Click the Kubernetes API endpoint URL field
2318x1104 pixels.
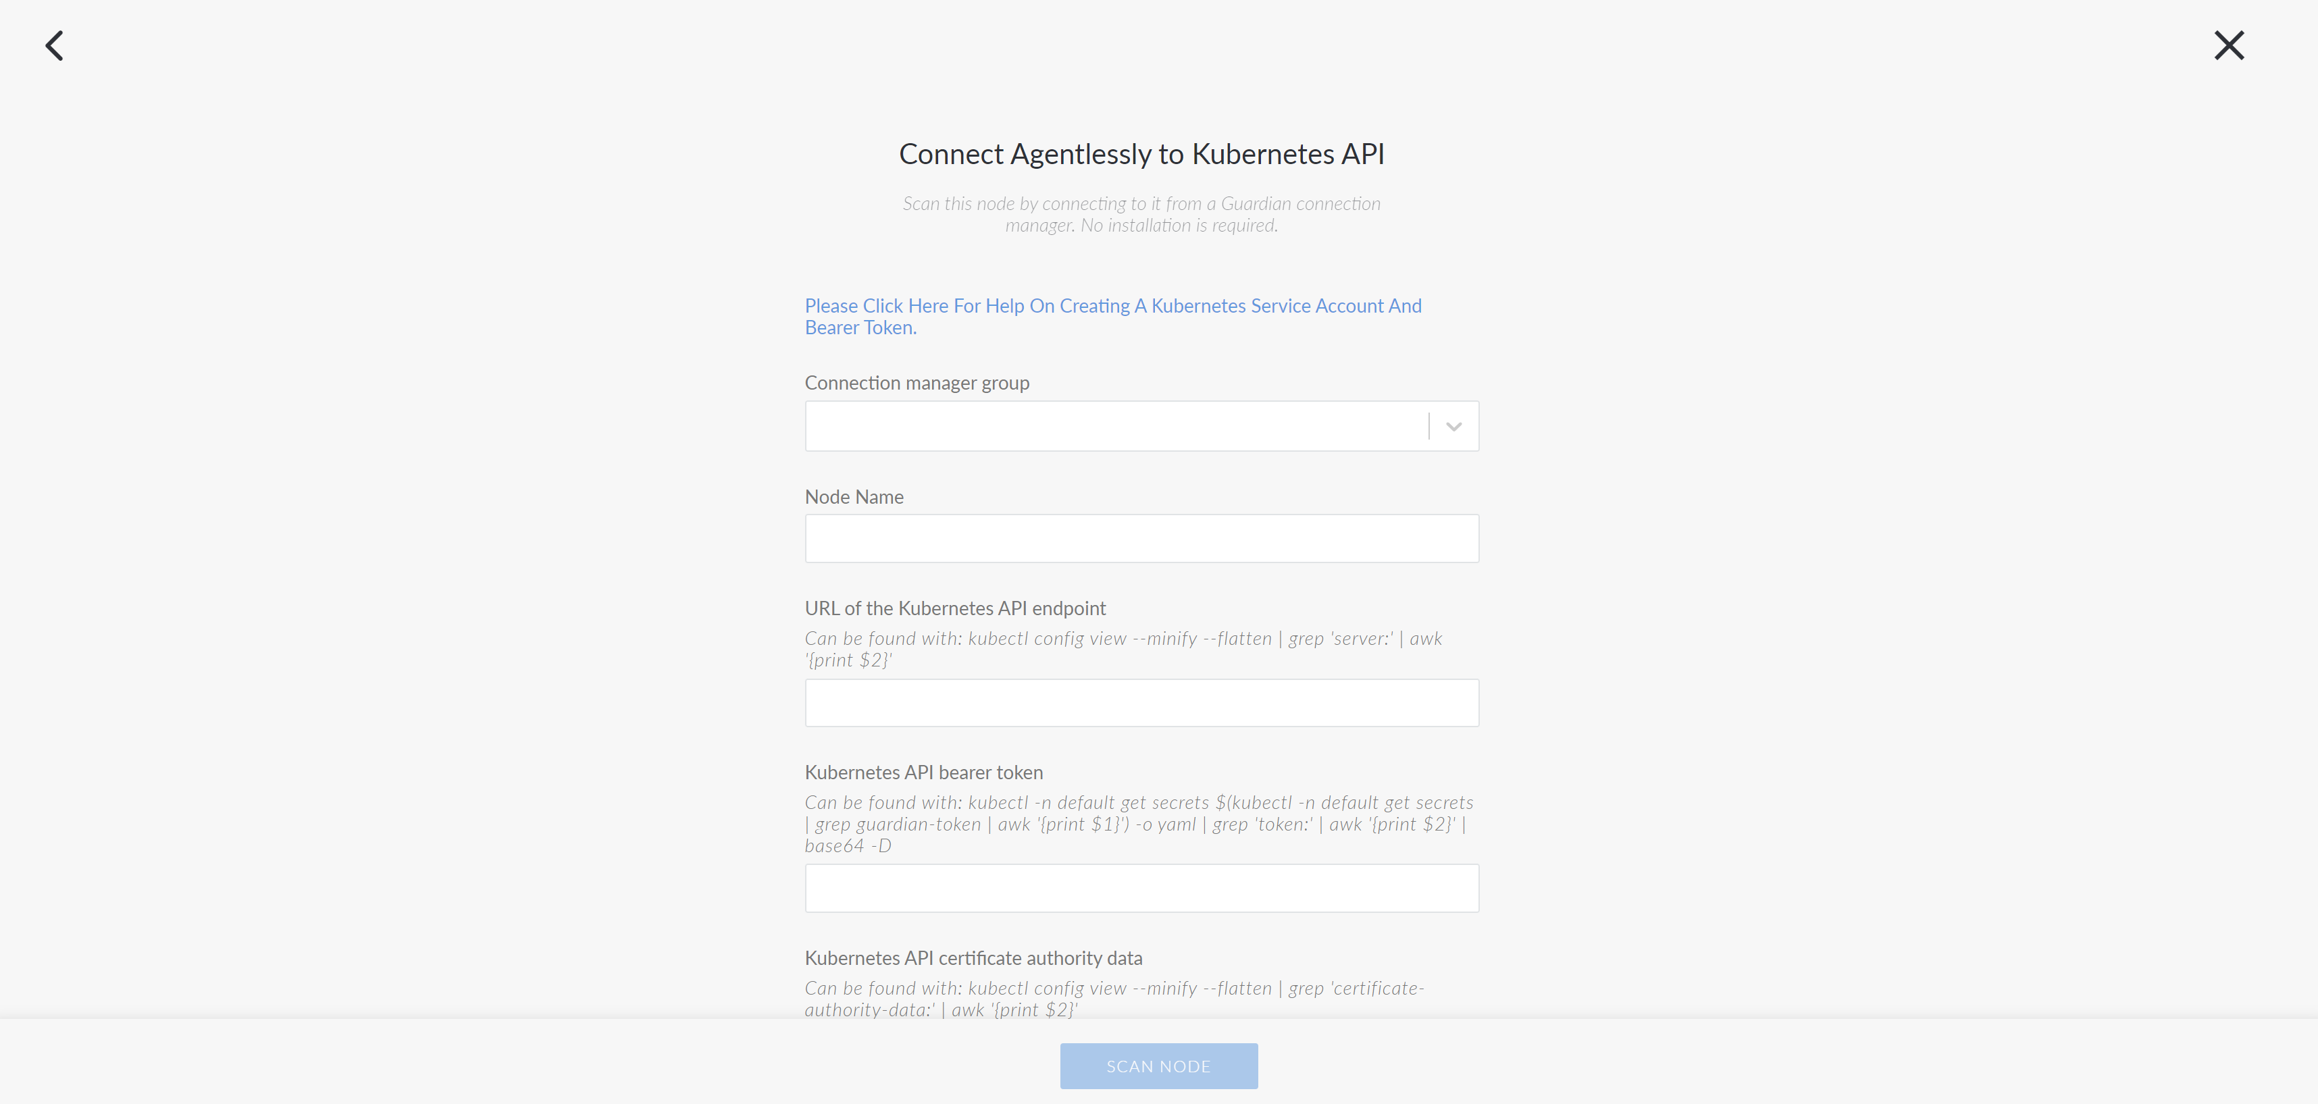(1141, 703)
